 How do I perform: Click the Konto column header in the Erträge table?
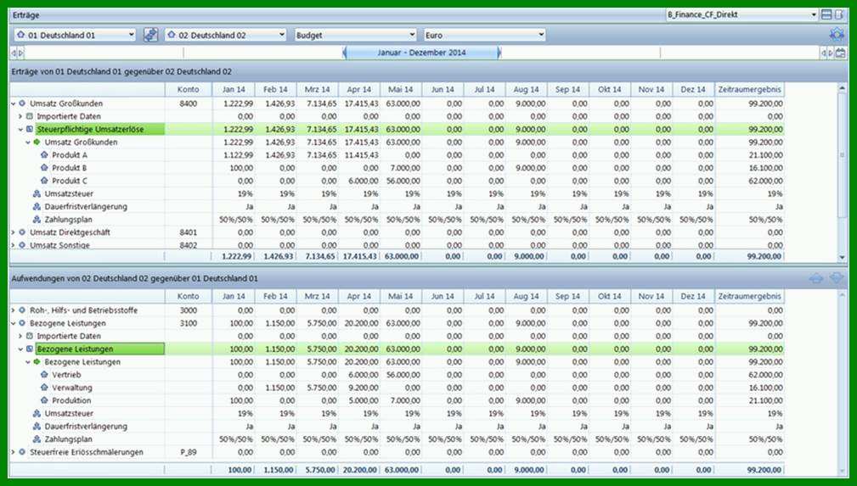point(188,90)
